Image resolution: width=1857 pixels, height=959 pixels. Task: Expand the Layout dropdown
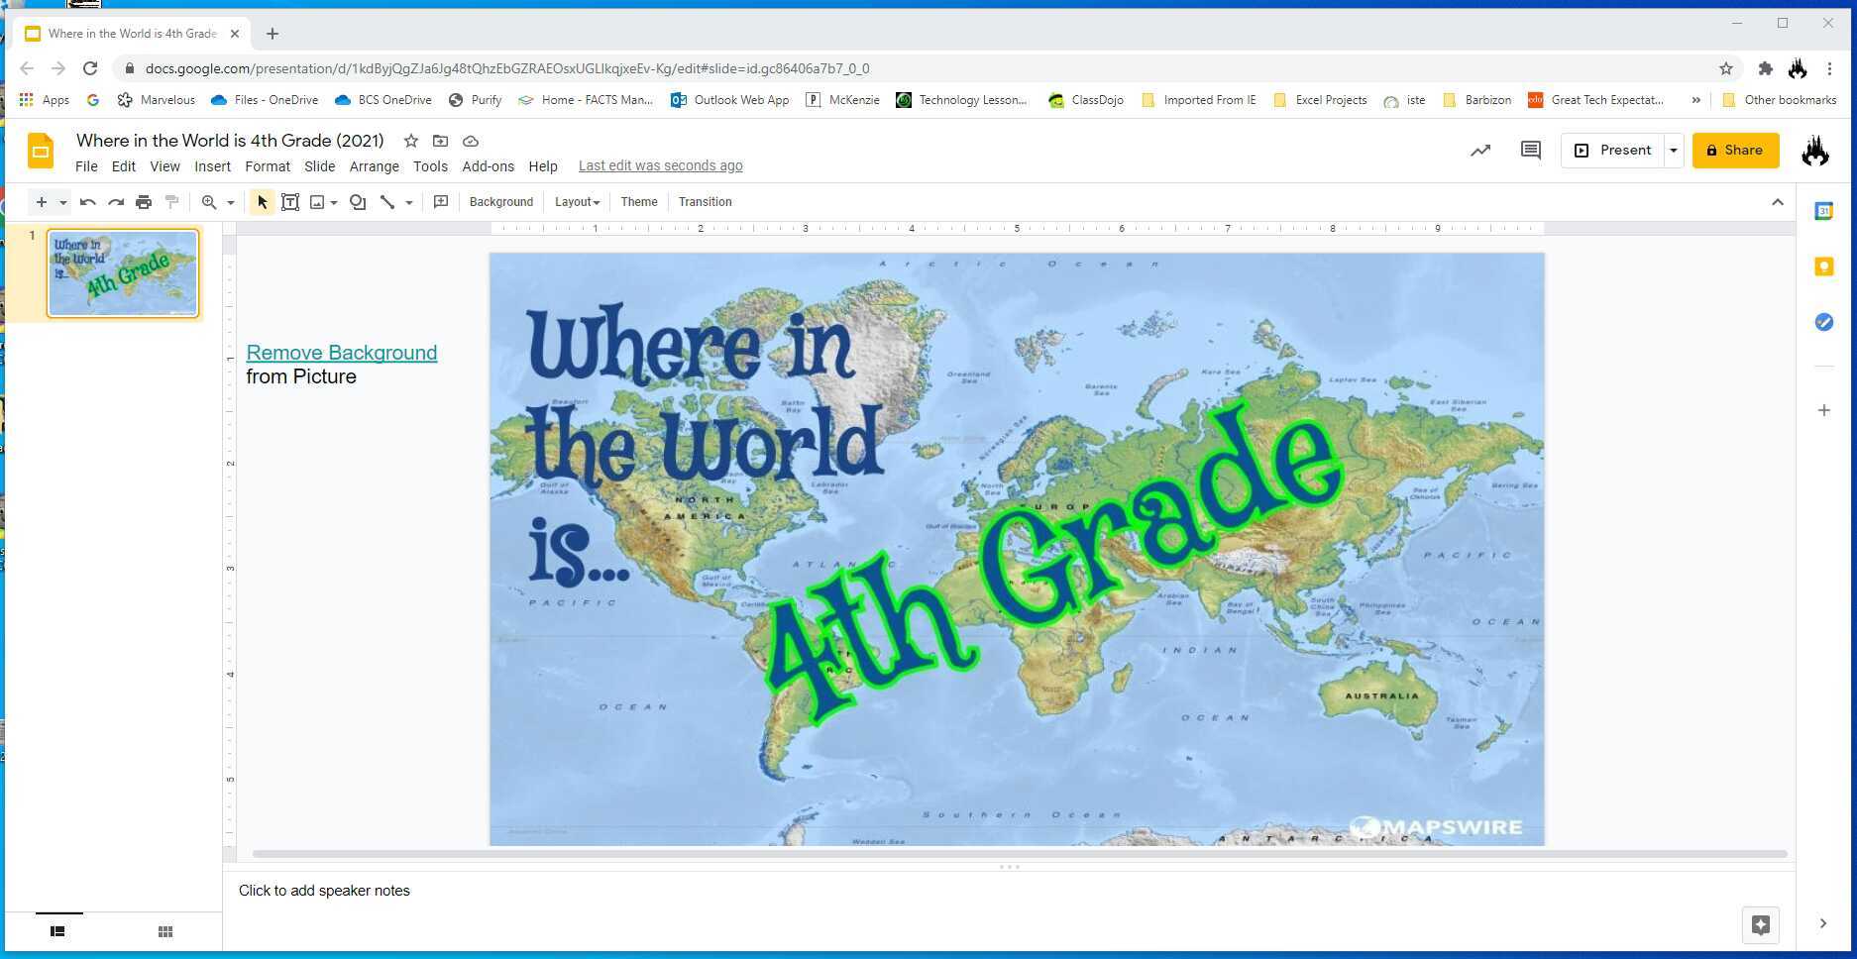pos(577,202)
